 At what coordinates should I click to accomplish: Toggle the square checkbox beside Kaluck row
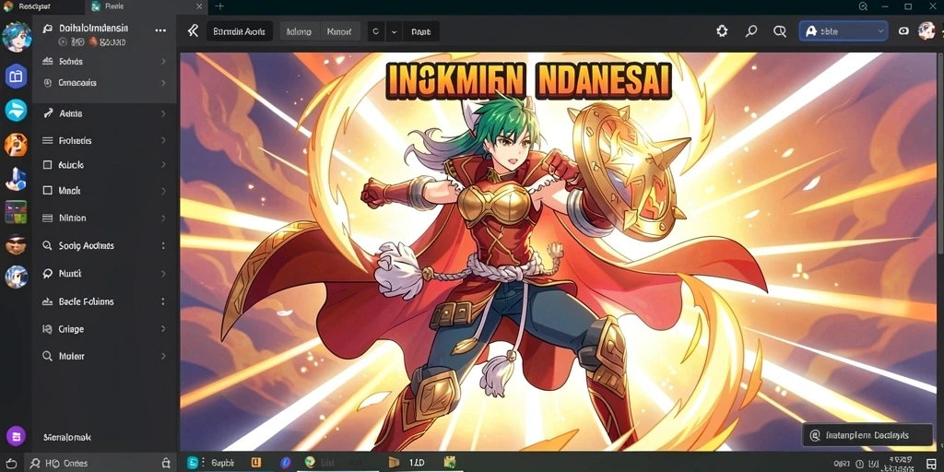[x=48, y=164]
